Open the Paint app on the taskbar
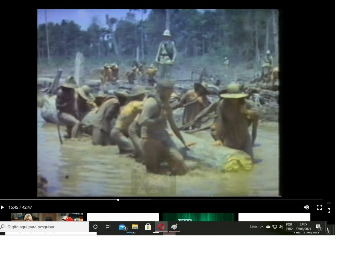Image resolution: width=343 pixels, height=275 pixels. (x=174, y=227)
